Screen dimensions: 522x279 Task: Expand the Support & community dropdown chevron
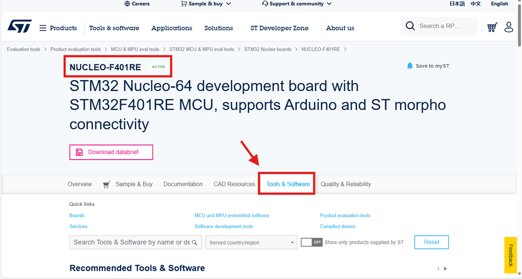point(329,4)
